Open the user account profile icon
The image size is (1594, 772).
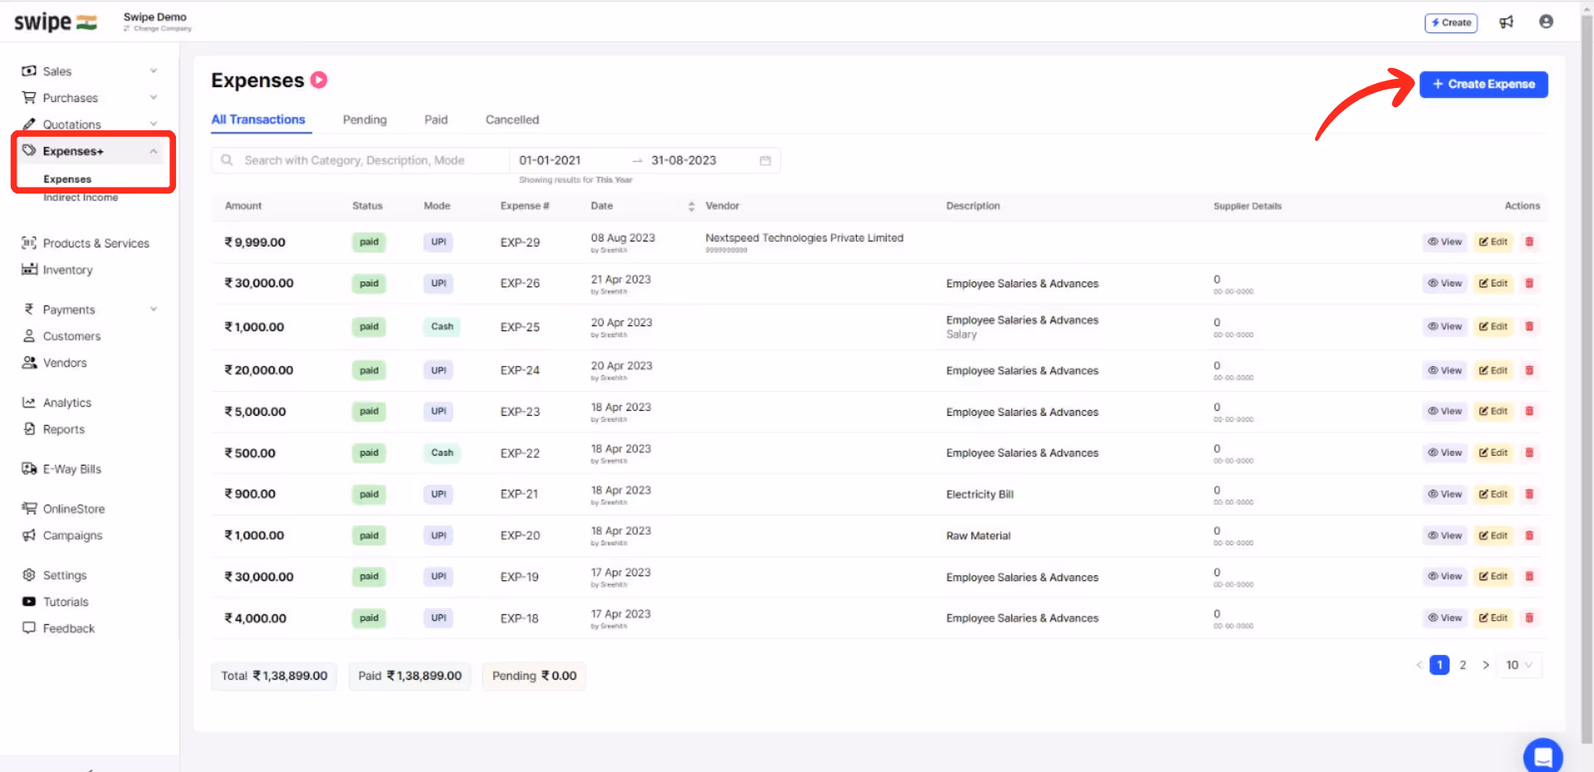1546,22
